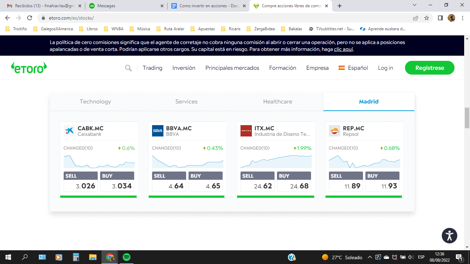470x264 pixels.
Task: Show hidden system tray icons
Action: tap(370, 257)
